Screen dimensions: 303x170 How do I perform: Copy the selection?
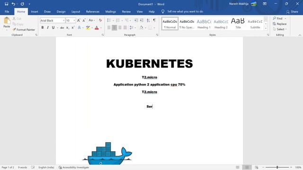pos(18,24)
